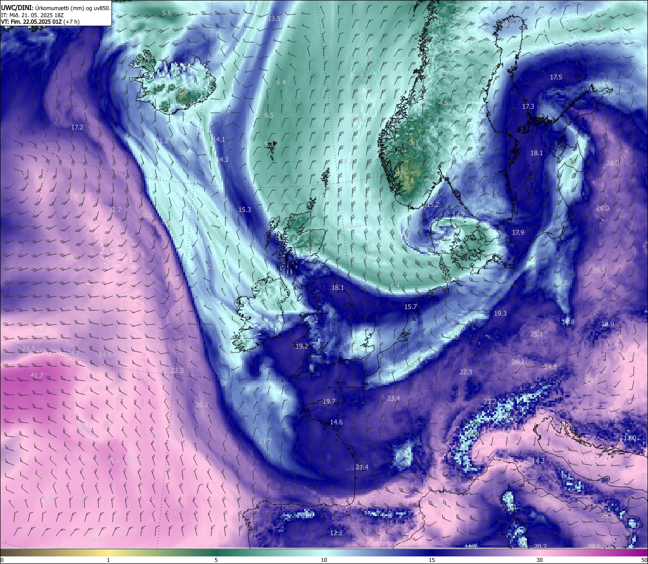
Task: Click the 5 tick on the colorbar
Action: pyautogui.click(x=216, y=560)
